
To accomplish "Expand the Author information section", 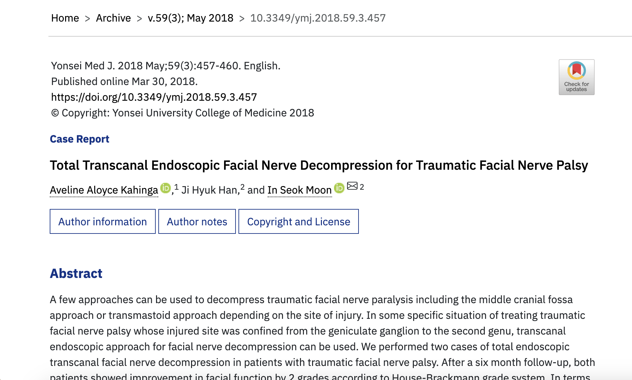I will pos(102,221).
